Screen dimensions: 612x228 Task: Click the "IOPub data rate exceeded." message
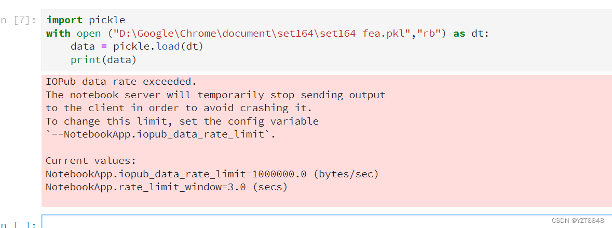(121, 82)
